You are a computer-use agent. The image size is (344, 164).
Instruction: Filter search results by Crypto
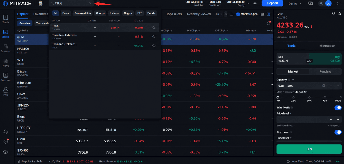pos(128,13)
